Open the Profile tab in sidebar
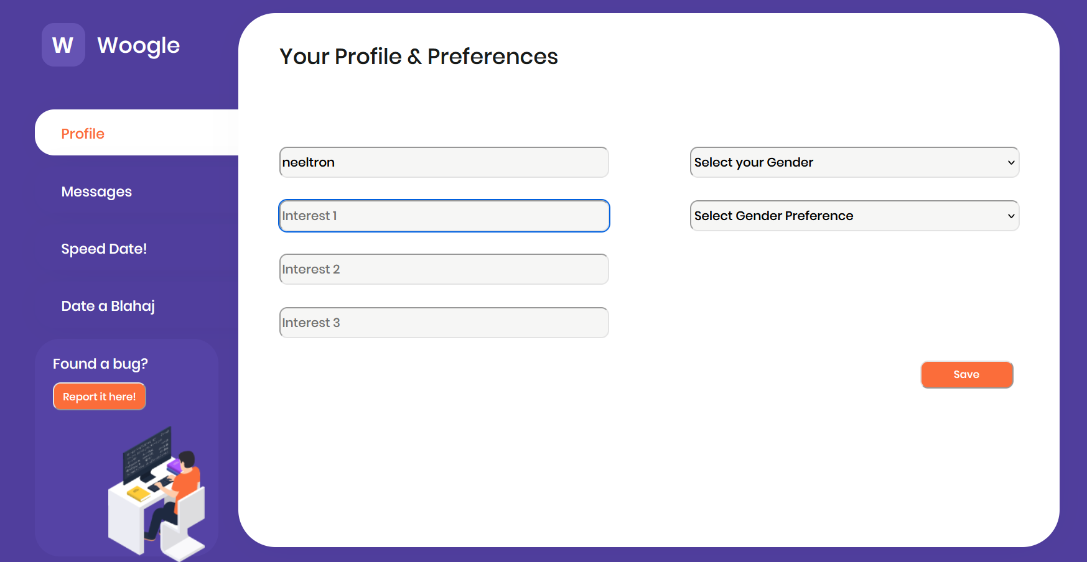 (83, 134)
